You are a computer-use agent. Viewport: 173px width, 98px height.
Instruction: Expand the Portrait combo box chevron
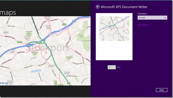165,18
